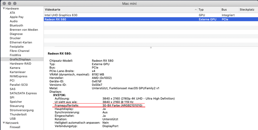This screenshot has width=258, height=130.
Task: Click the XV273K display heading
Action: click(59, 95)
